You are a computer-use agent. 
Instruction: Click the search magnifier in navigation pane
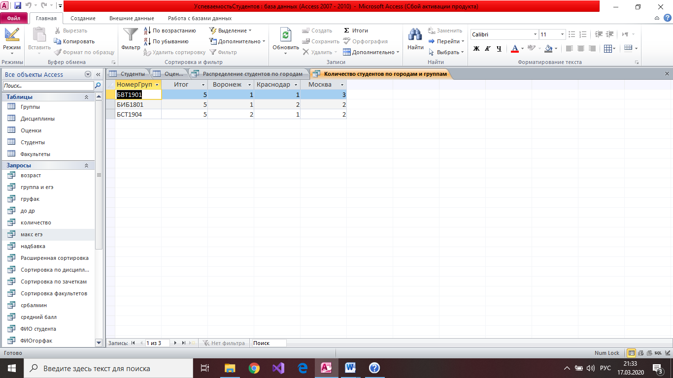(x=98, y=86)
